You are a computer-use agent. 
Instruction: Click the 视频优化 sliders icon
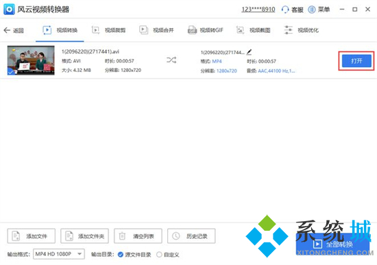point(288,30)
